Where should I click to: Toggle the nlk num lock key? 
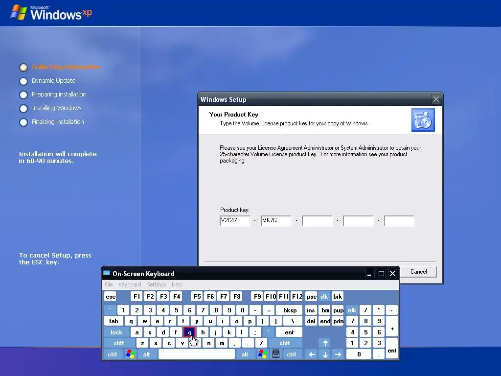click(x=352, y=310)
